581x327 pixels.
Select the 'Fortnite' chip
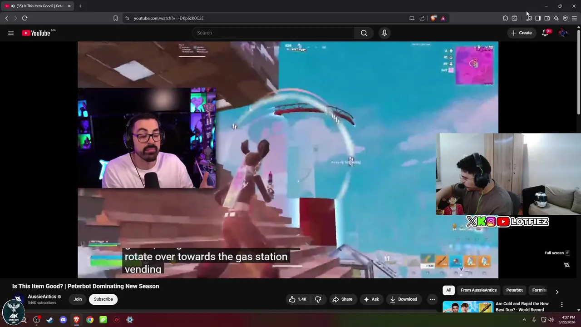tap(540, 290)
